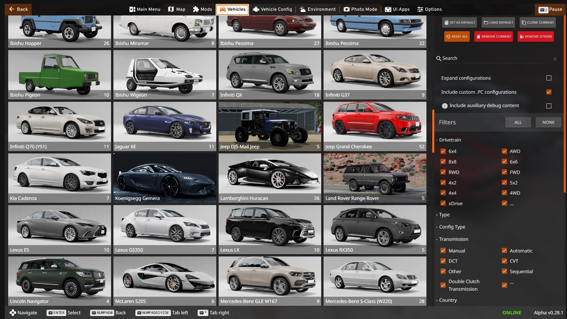Screen dimensions: 567x319
Task: Click the Photo Mode camera icon
Action: coord(346,9)
